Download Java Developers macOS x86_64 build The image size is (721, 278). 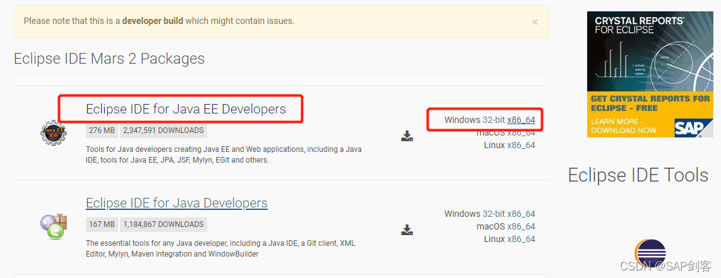(521, 226)
